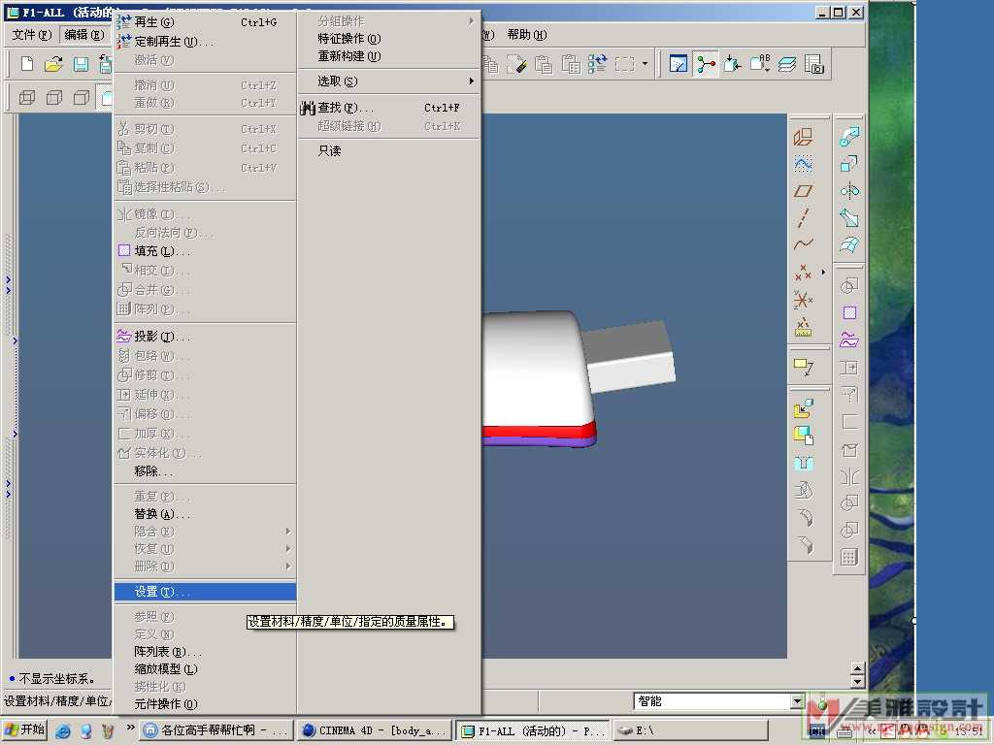Click the AB annotation display icon

tap(759, 64)
